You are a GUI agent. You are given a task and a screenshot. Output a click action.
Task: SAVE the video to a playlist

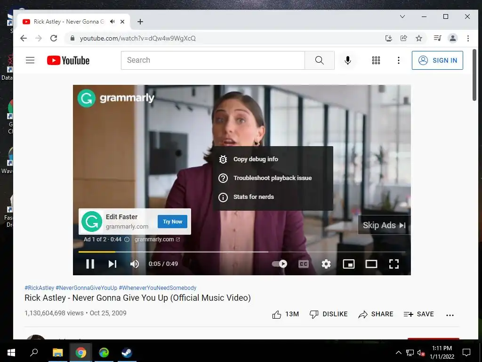click(418, 314)
